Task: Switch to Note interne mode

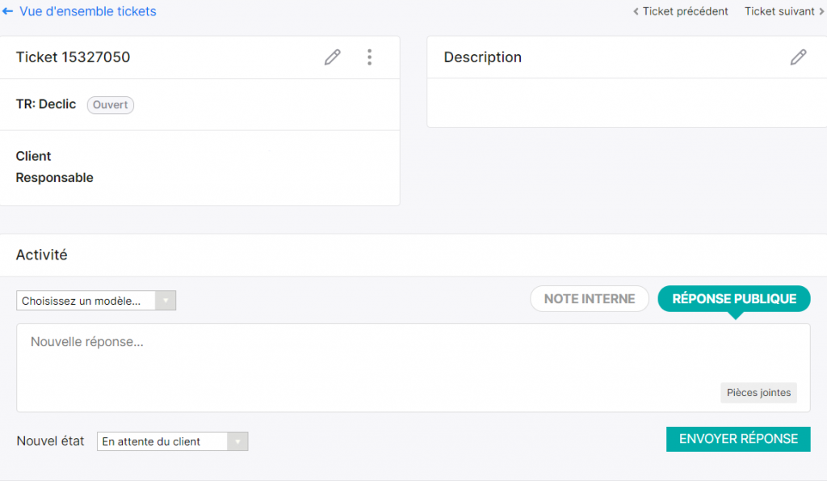Action: [x=589, y=299]
